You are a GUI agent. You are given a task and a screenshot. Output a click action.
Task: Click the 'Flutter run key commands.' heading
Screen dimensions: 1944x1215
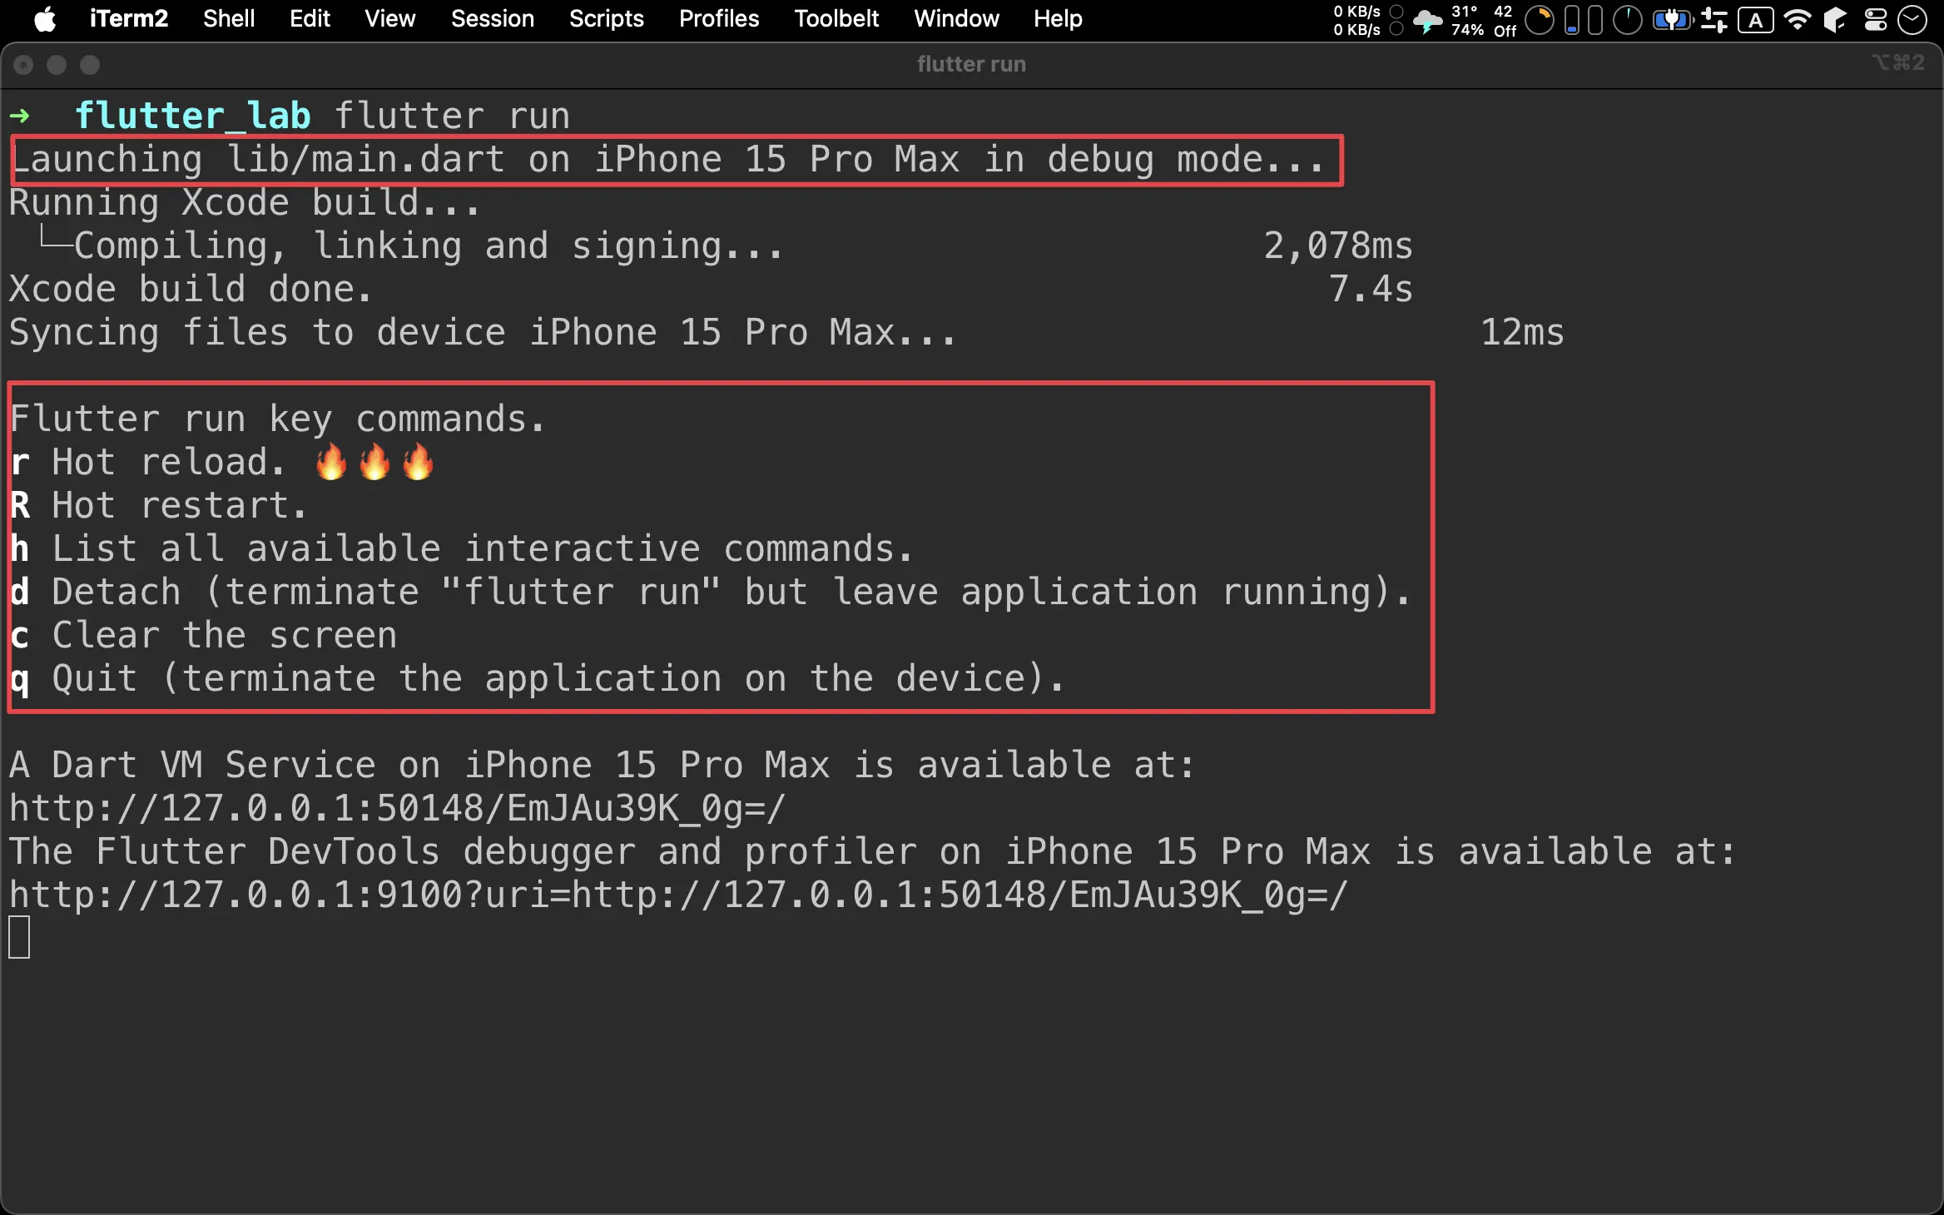pyautogui.click(x=278, y=419)
